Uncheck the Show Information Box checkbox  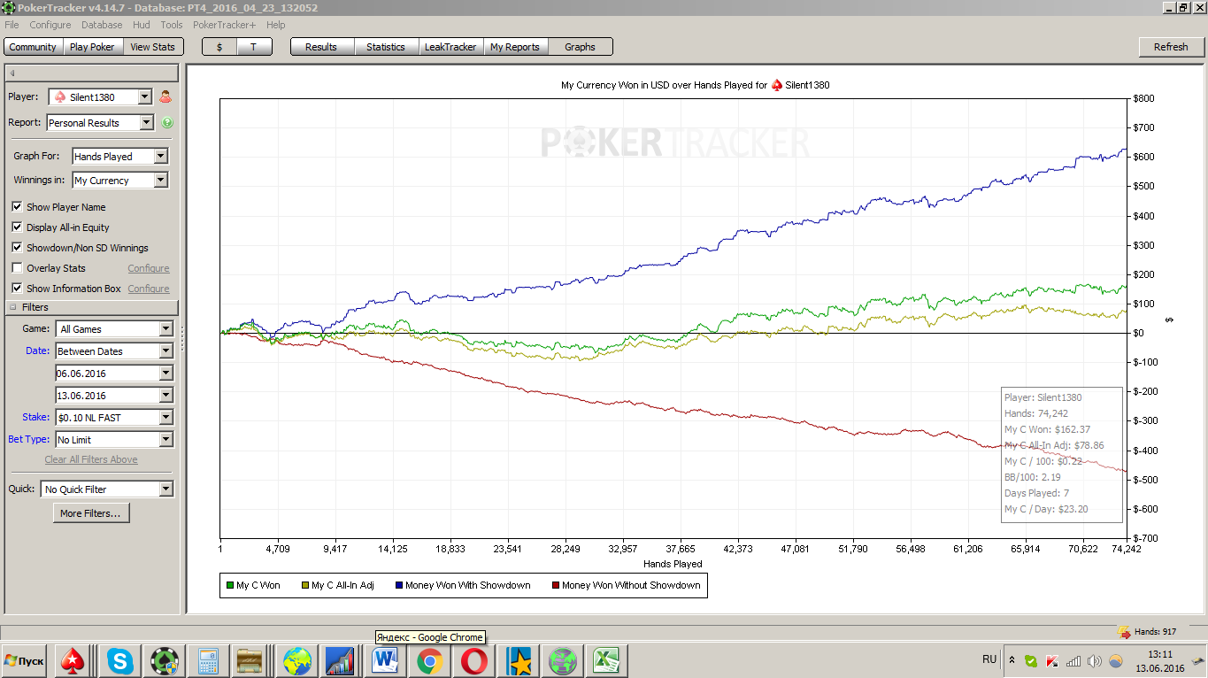pyautogui.click(x=17, y=289)
